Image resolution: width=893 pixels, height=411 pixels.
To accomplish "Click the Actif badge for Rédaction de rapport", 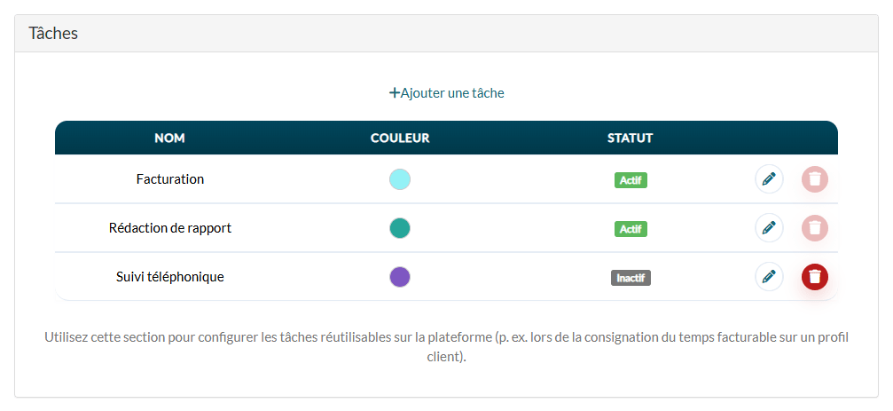I will pyautogui.click(x=631, y=229).
